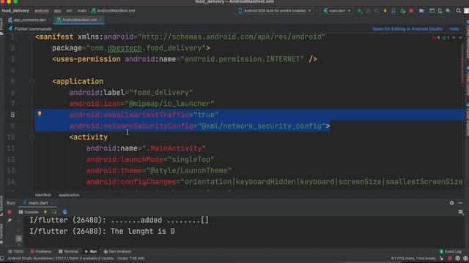Open the Project side panel tab
The image size is (469, 263).
click(1, 26)
